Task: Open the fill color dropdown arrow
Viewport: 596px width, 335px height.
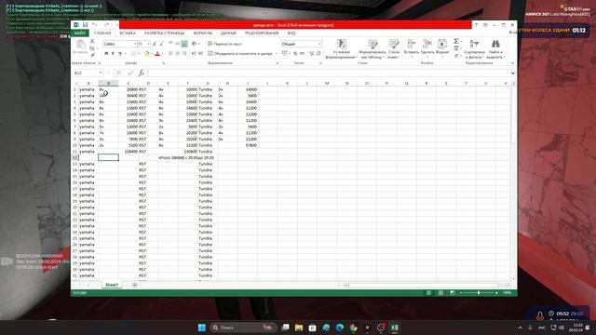Action: pyautogui.click(x=151, y=54)
